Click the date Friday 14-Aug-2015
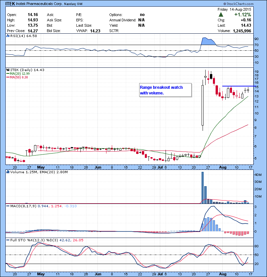 tap(234, 9)
